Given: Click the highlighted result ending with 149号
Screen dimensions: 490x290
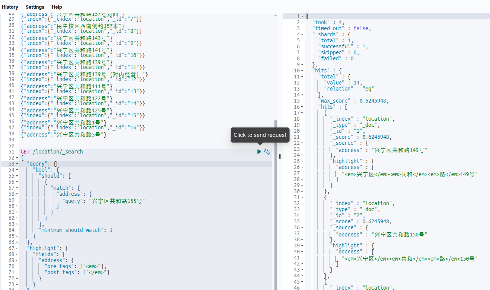Looking at the screenshot, I should [410, 174].
